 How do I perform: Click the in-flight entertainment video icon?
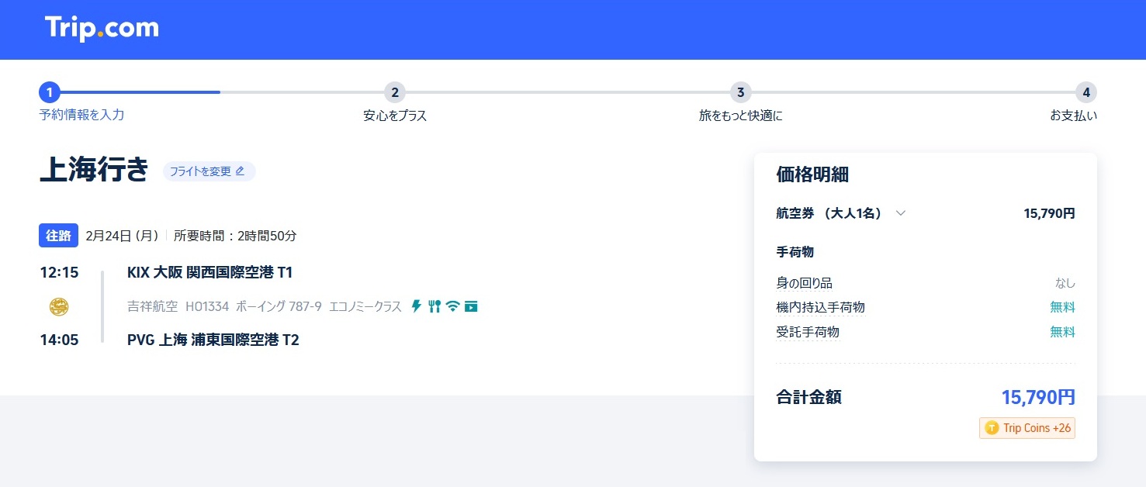(471, 306)
